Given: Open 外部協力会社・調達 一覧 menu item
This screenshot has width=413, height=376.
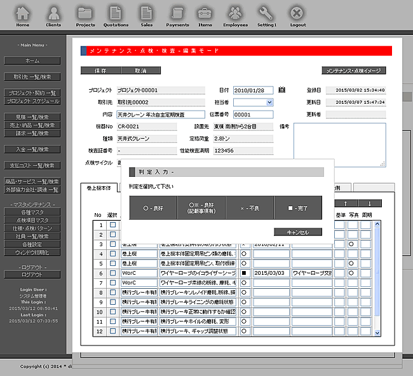Looking at the screenshot, I should (x=32, y=190).
